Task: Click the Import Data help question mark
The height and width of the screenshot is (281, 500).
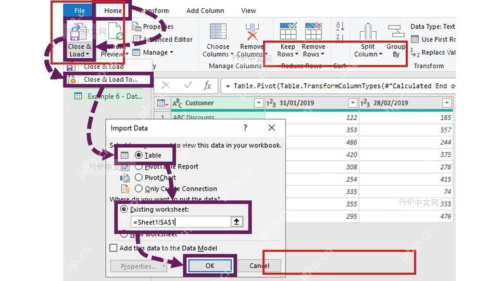Action: point(245,128)
